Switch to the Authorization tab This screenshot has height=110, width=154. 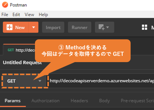click(46, 101)
